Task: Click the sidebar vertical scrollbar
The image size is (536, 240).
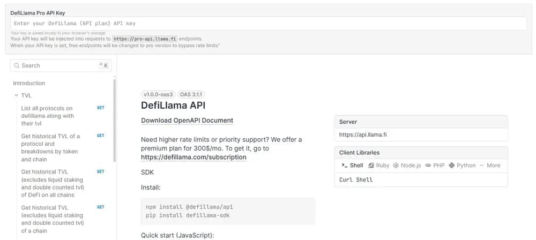Action: (115, 121)
